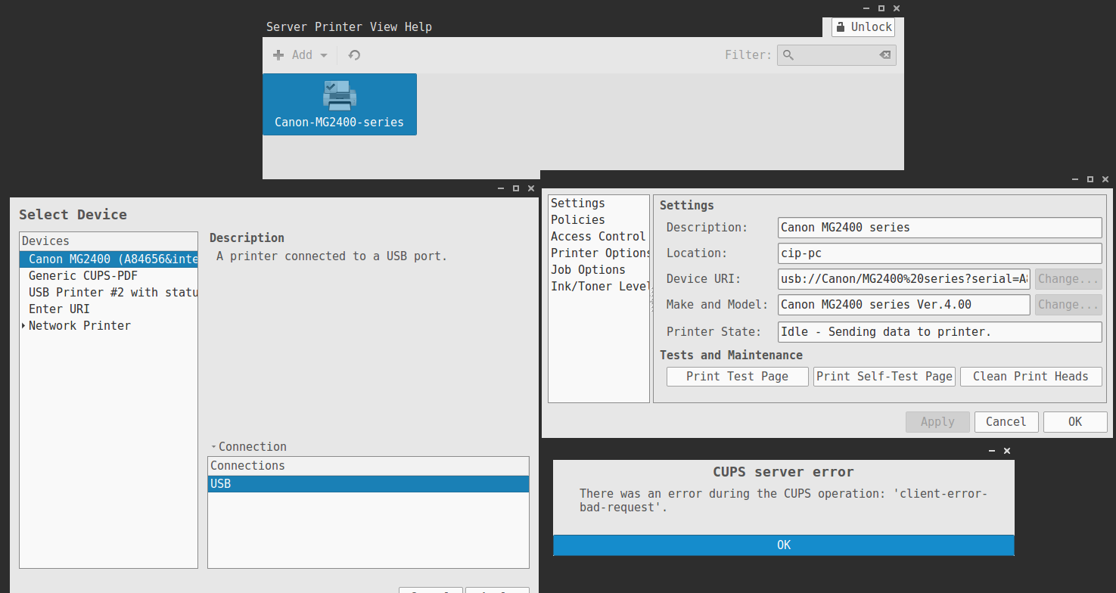Viewport: 1116px width, 593px height.
Task: Maximize the Select Device window
Action: click(x=516, y=188)
